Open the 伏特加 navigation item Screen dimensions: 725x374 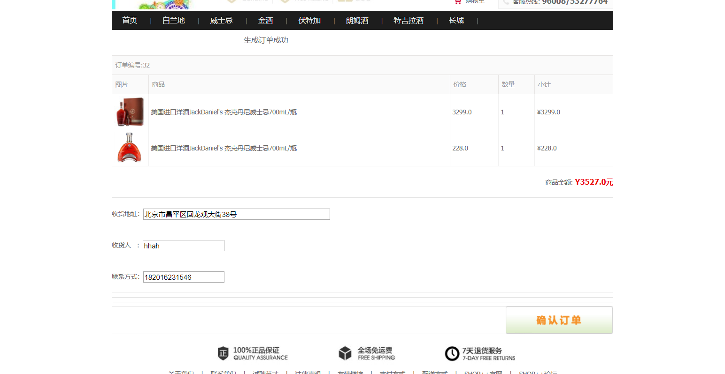pos(309,21)
